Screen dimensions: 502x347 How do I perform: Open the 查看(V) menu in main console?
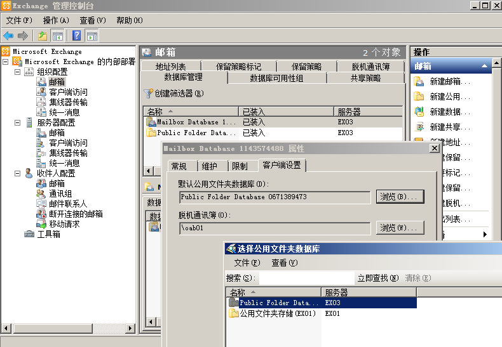click(93, 20)
